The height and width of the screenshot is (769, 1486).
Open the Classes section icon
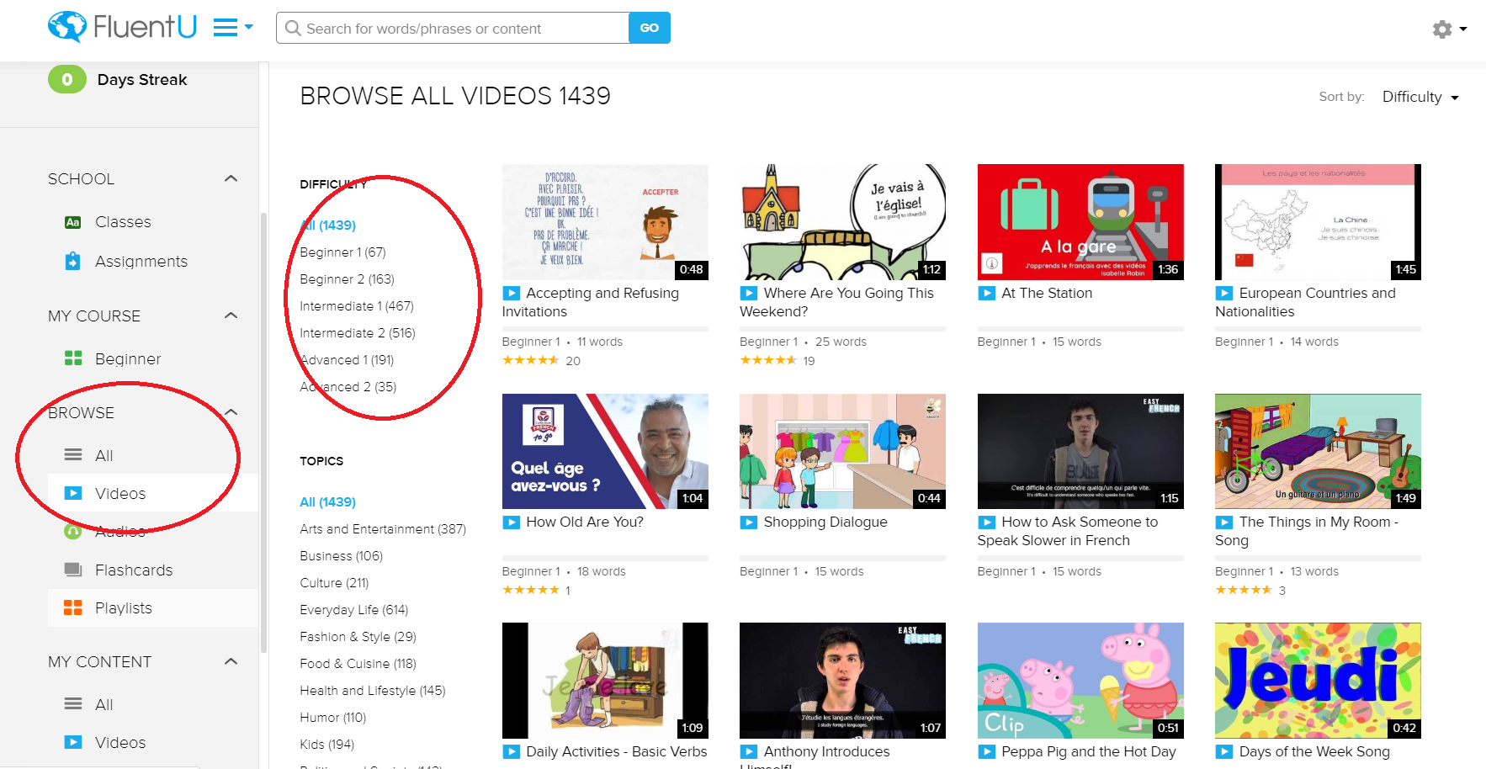click(73, 222)
